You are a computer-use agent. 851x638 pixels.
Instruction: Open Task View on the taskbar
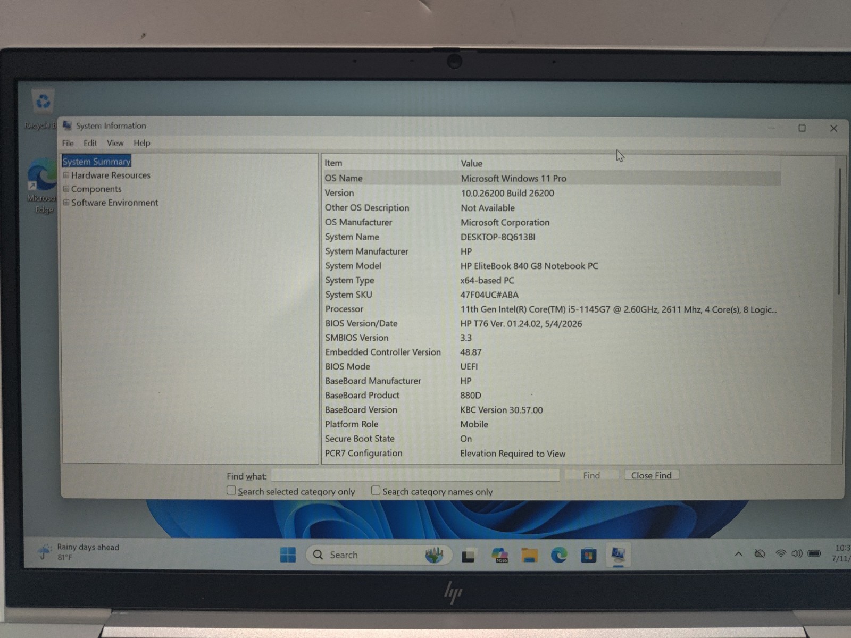[468, 556]
